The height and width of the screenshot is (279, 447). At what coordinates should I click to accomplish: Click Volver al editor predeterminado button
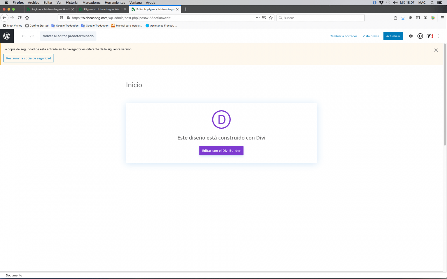(x=68, y=36)
